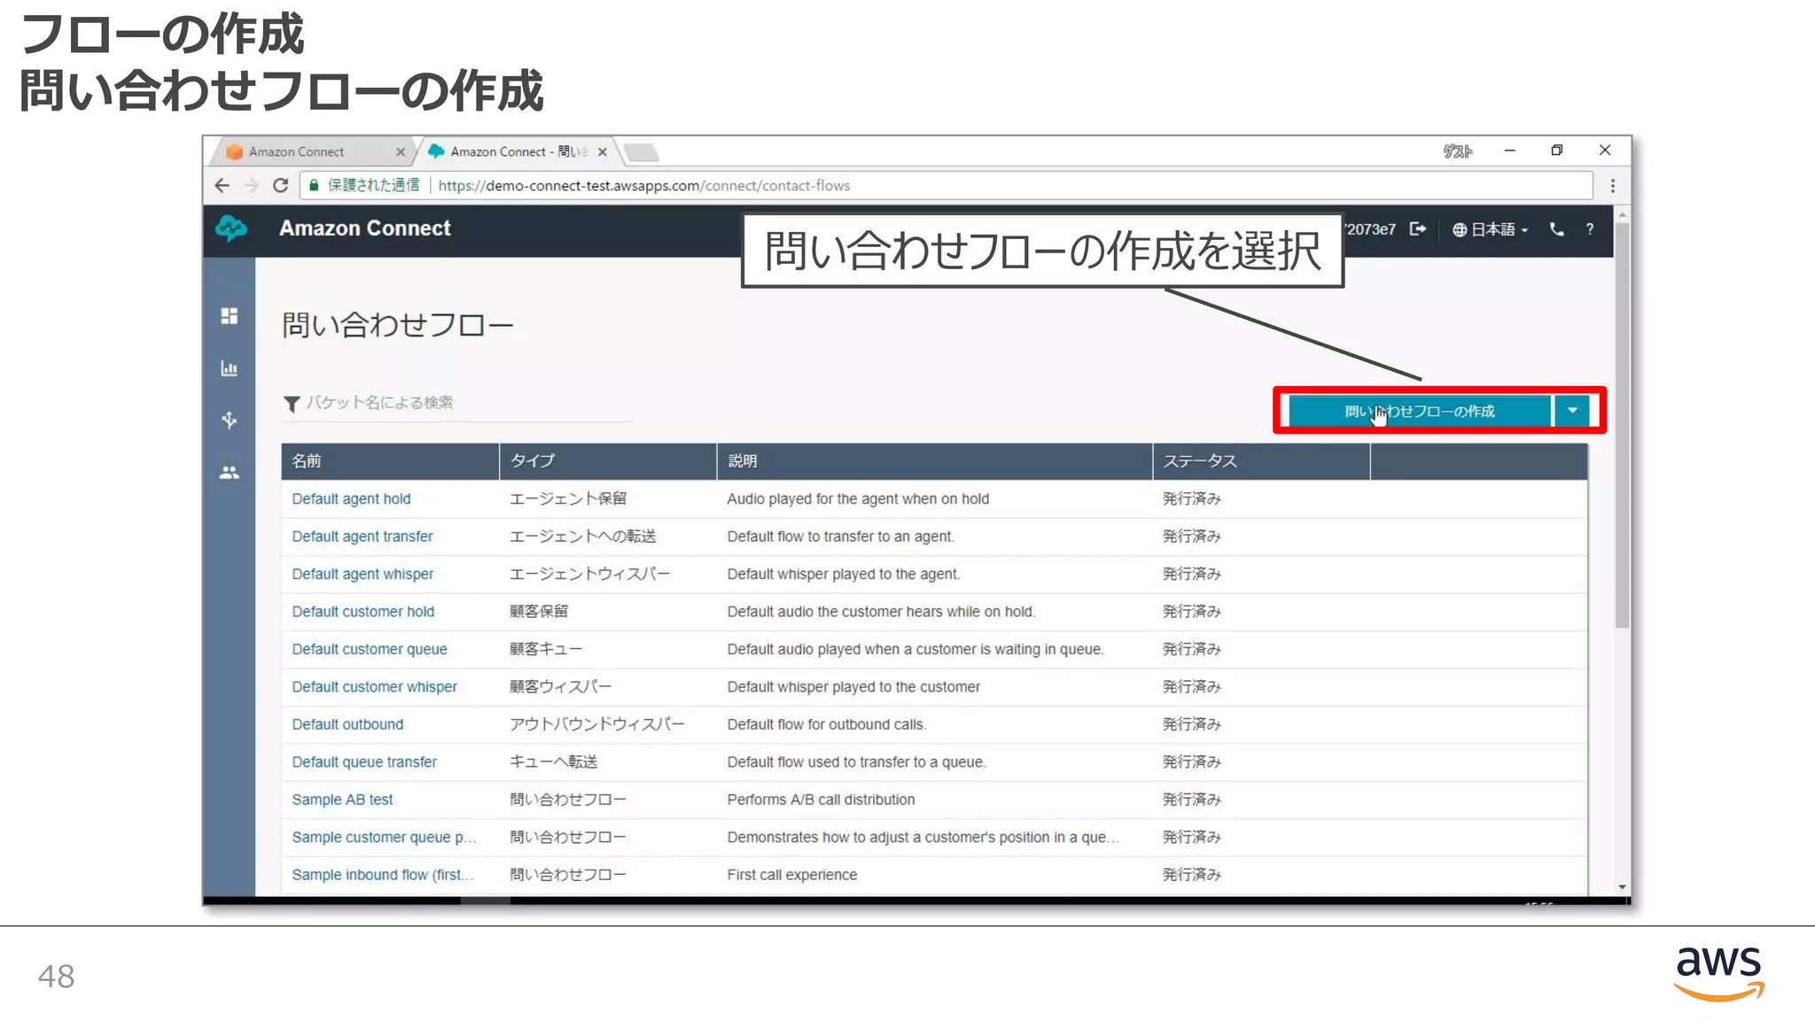Open the routing icon in sidebar
Image resolution: width=1815 pixels, height=1020 pixels.
pyautogui.click(x=229, y=420)
